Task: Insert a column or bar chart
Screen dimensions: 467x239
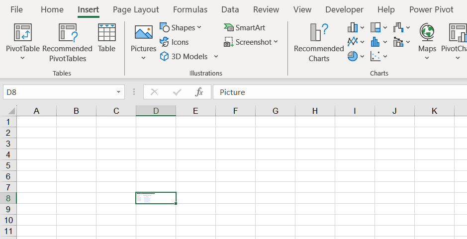Action: tap(353, 28)
